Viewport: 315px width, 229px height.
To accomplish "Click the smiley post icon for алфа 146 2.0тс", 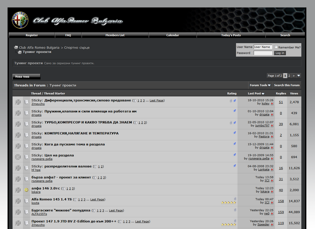I will click(x=26, y=190).
